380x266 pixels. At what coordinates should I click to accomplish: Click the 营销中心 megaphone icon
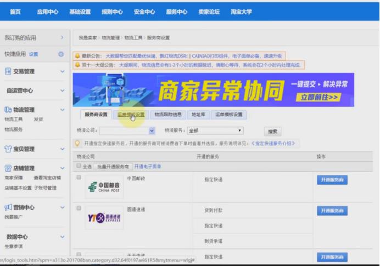[x=8, y=207]
